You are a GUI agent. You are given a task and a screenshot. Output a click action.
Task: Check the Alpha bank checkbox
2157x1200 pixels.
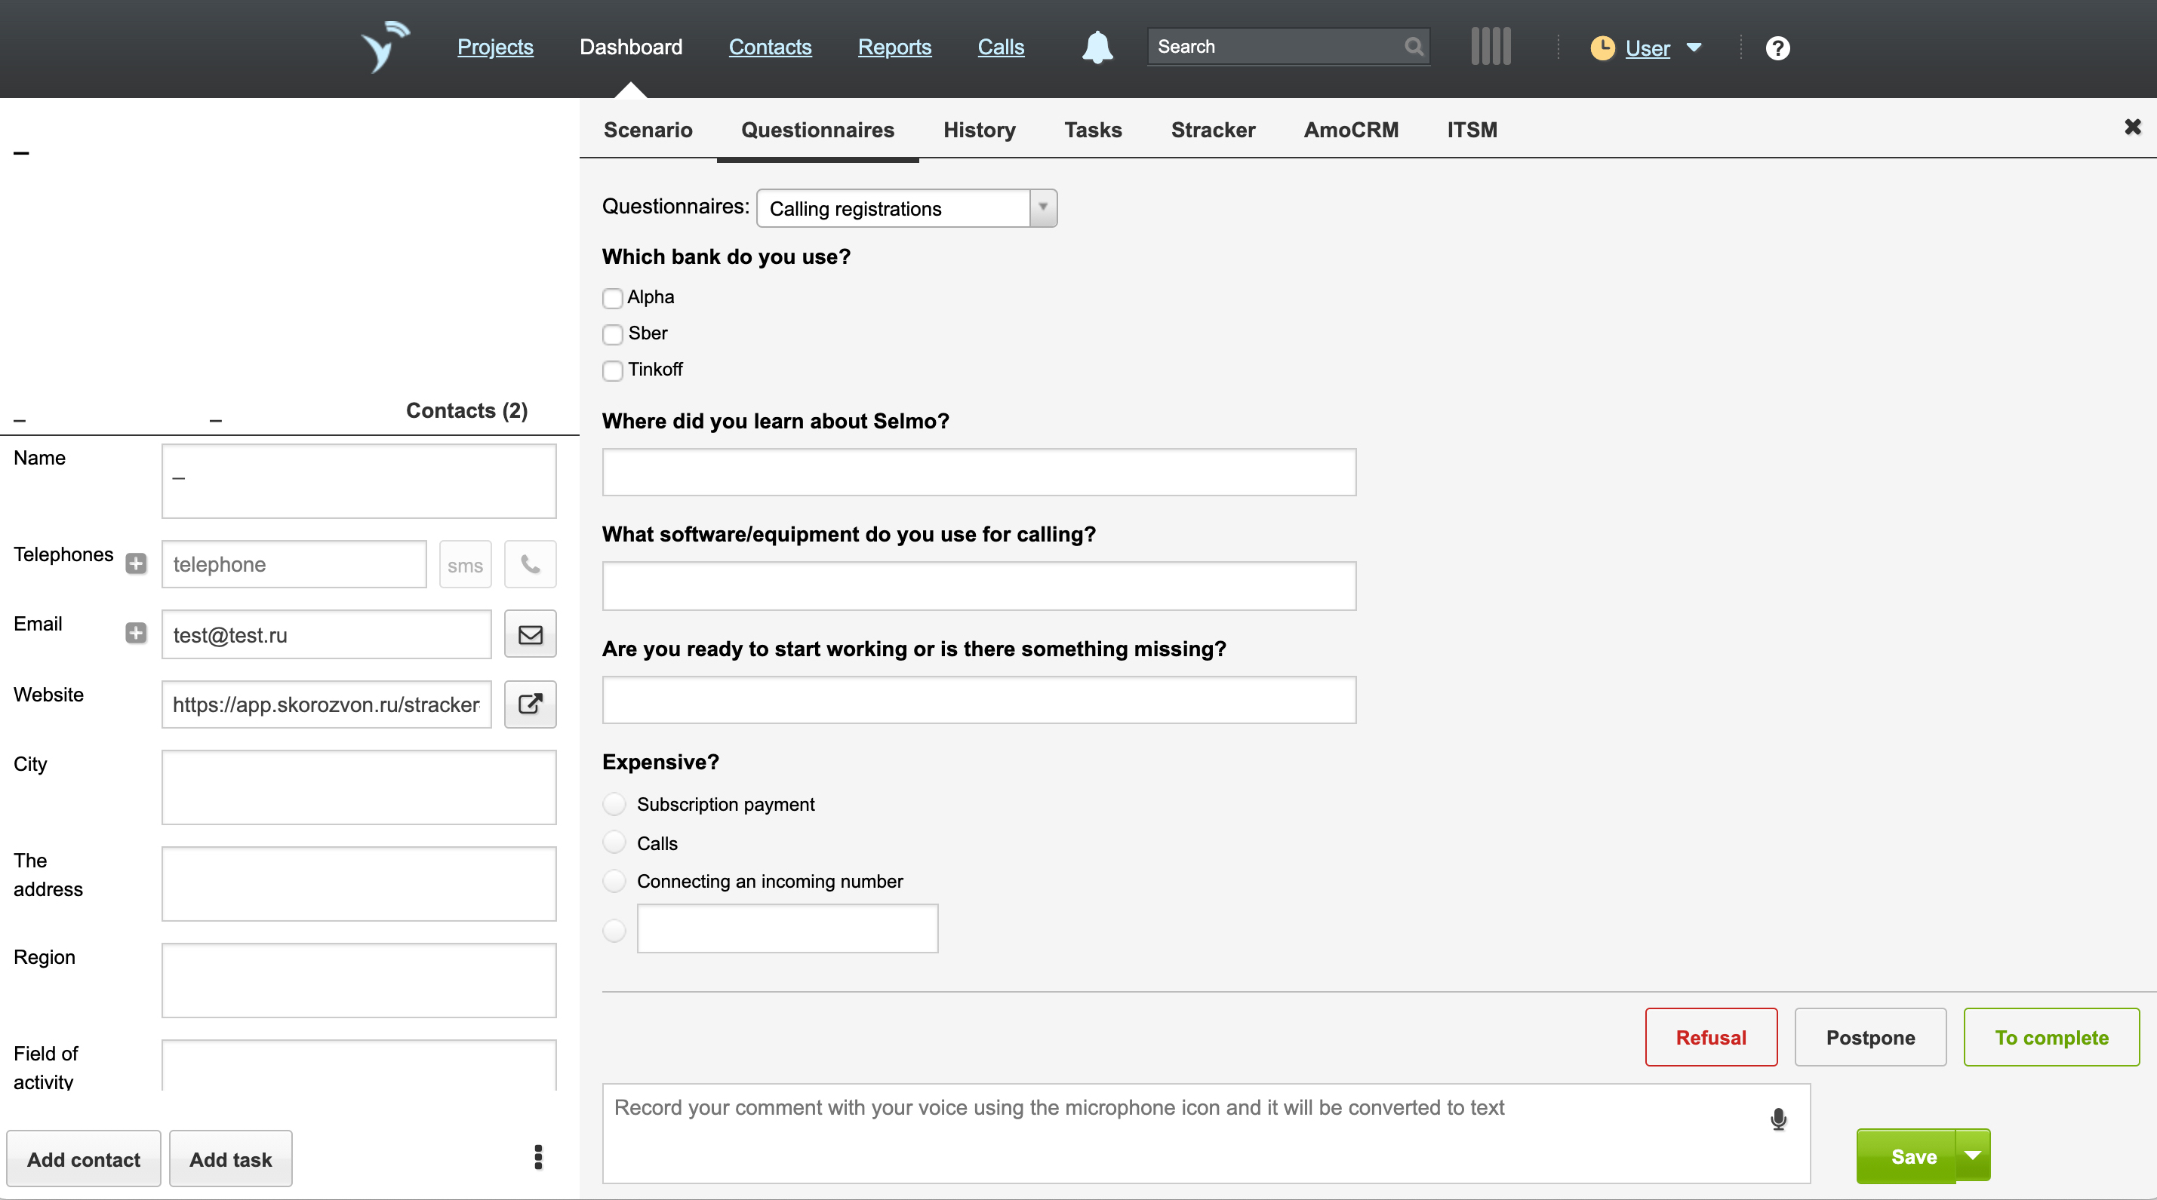tap(613, 298)
